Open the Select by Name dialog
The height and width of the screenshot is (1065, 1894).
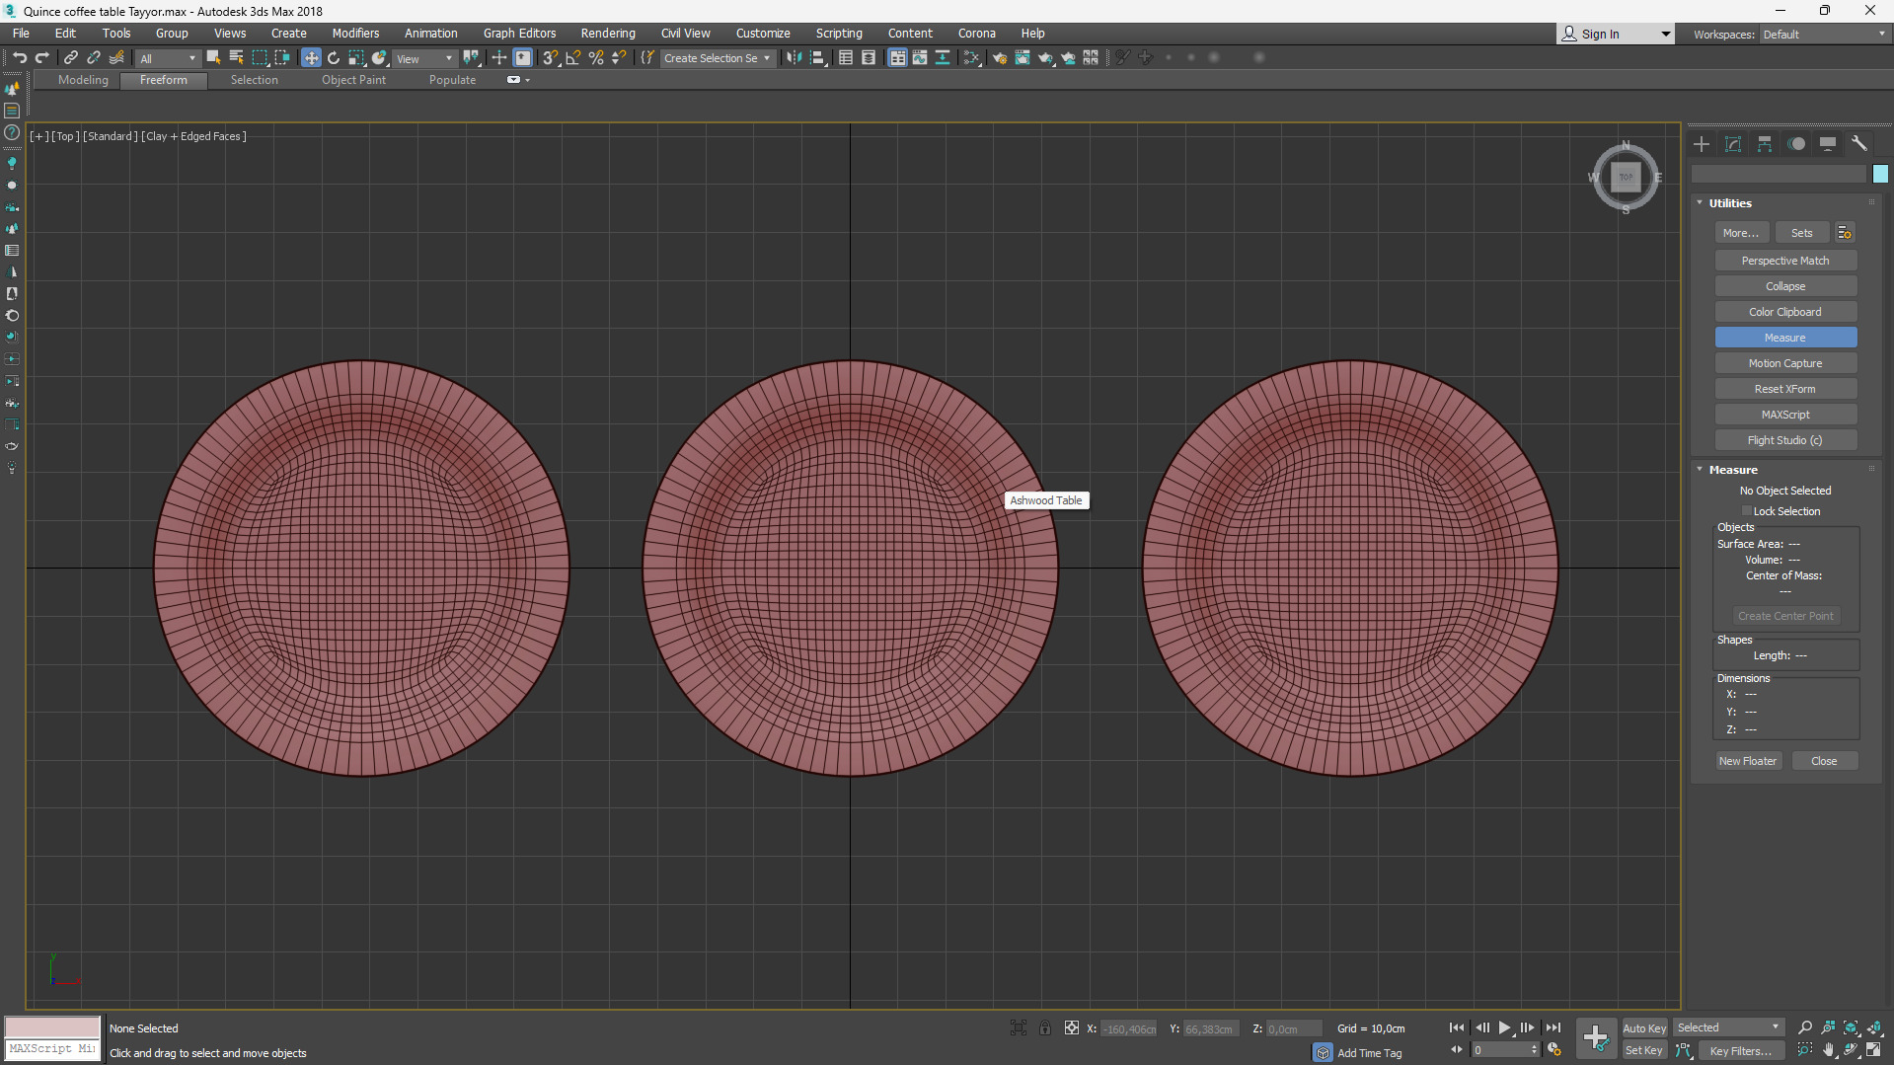coord(236,58)
